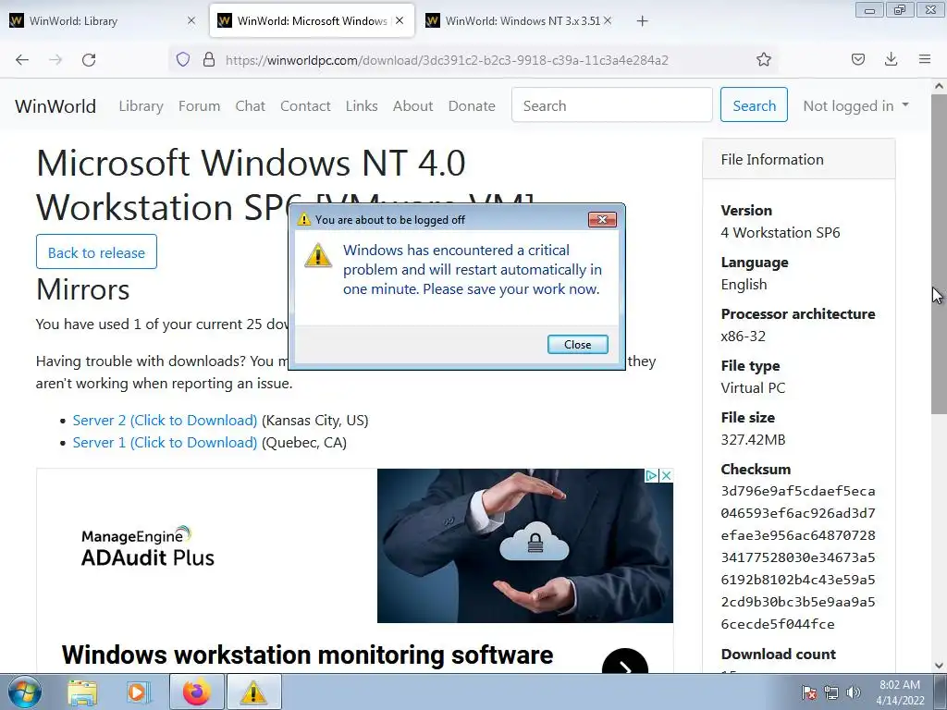947x710 pixels.
Task: Close the WinWorld: Microsoft Windows tab
Action: click(400, 20)
